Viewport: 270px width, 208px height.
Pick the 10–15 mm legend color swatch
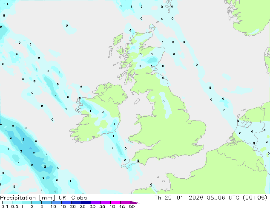pos(56,202)
